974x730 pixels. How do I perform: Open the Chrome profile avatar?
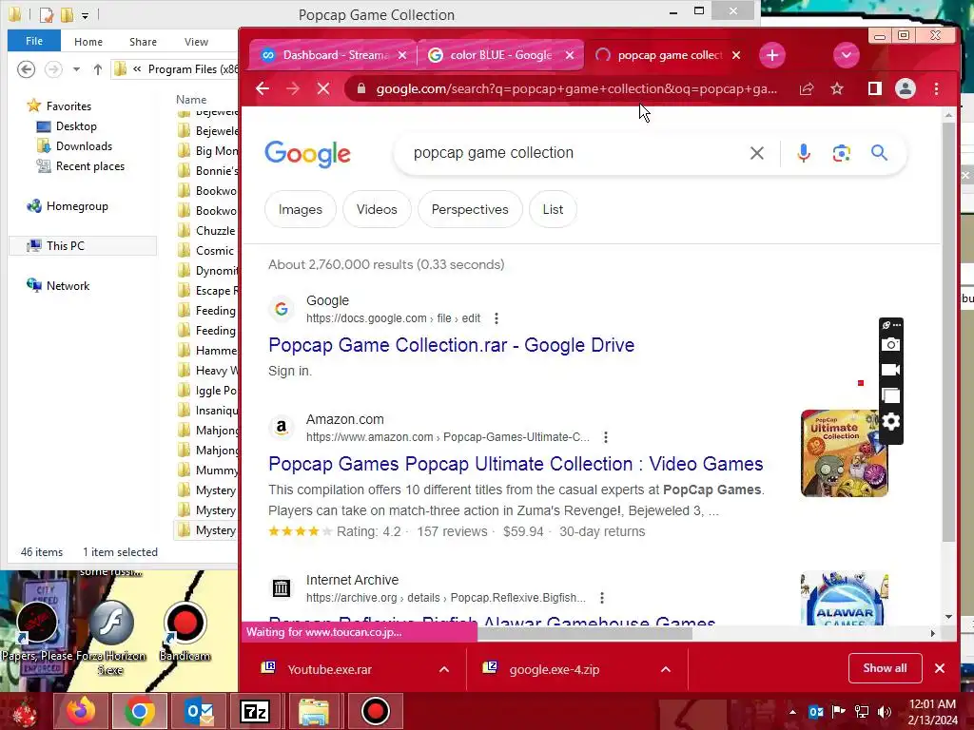[x=906, y=88]
